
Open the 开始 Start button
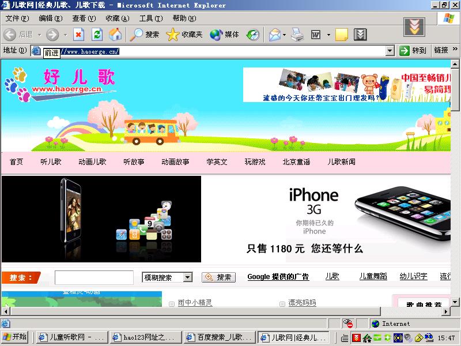15,337
